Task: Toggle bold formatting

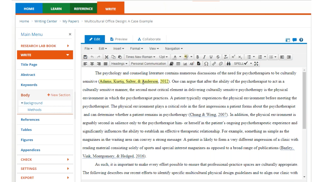Action: click(198, 57)
